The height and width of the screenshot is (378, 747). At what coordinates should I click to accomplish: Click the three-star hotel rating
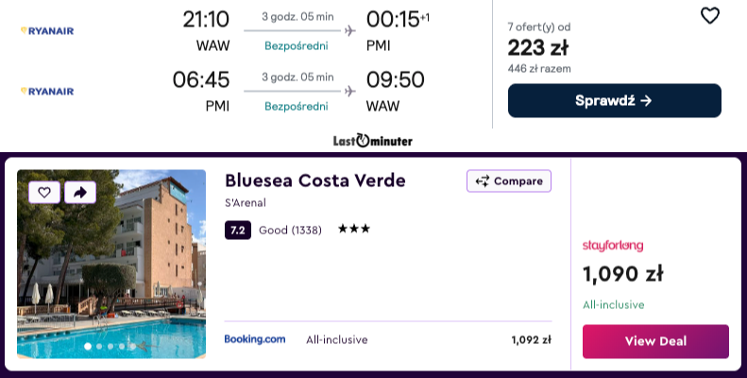pyautogui.click(x=354, y=230)
